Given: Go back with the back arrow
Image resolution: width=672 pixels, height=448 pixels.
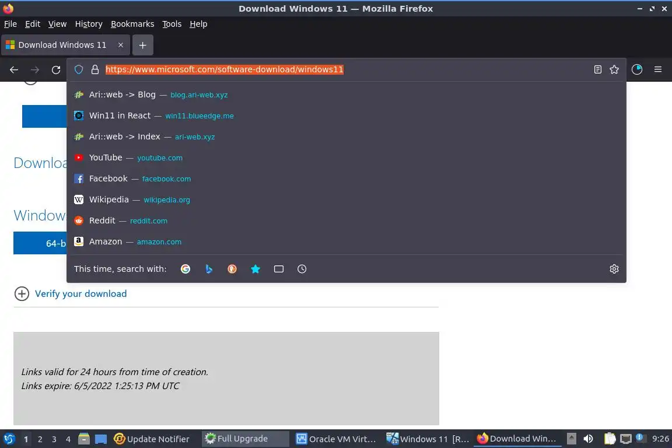Looking at the screenshot, I should [14, 69].
